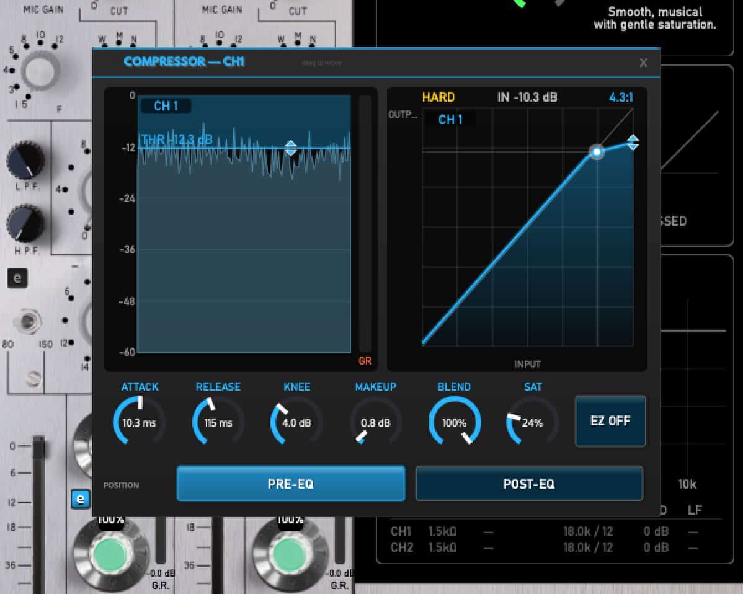Click the ATTACK knob at 10.3 ms
This screenshot has width=743, height=594.
140,422
